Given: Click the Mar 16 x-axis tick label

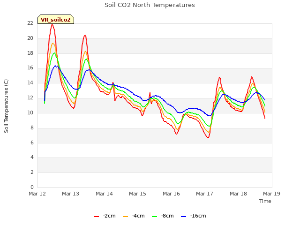Looking at the screenshot, I should (x=171, y=194).
